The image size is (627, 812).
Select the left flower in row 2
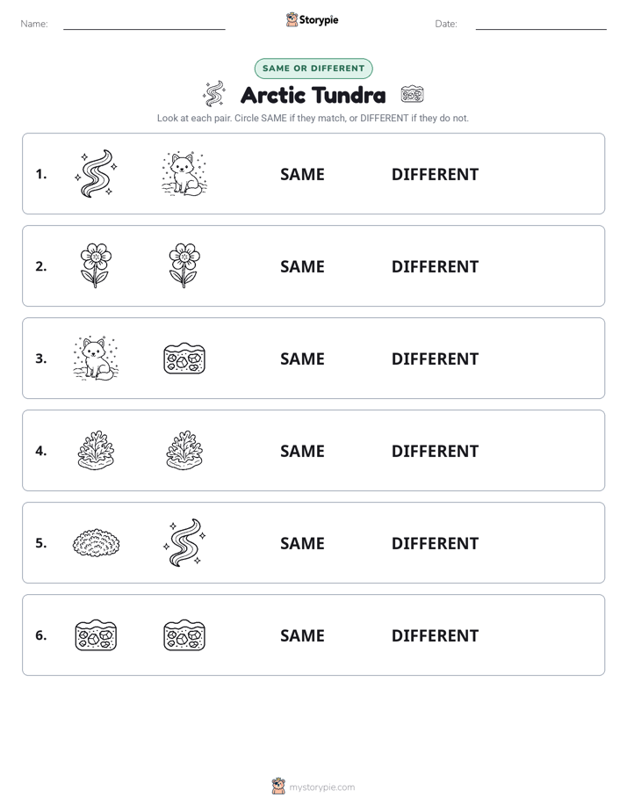tap(96, 265)
